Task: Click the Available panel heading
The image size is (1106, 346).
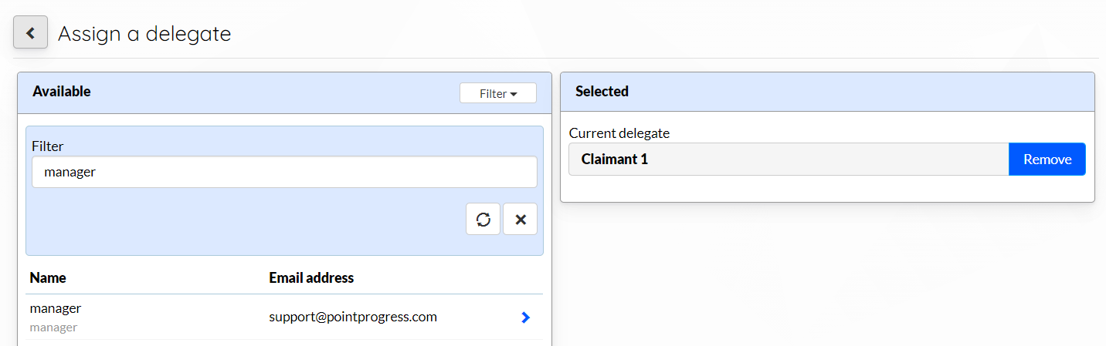Action: (62, 91)
